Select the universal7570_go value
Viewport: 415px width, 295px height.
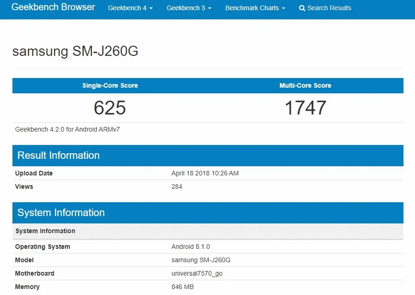[197, 274]
